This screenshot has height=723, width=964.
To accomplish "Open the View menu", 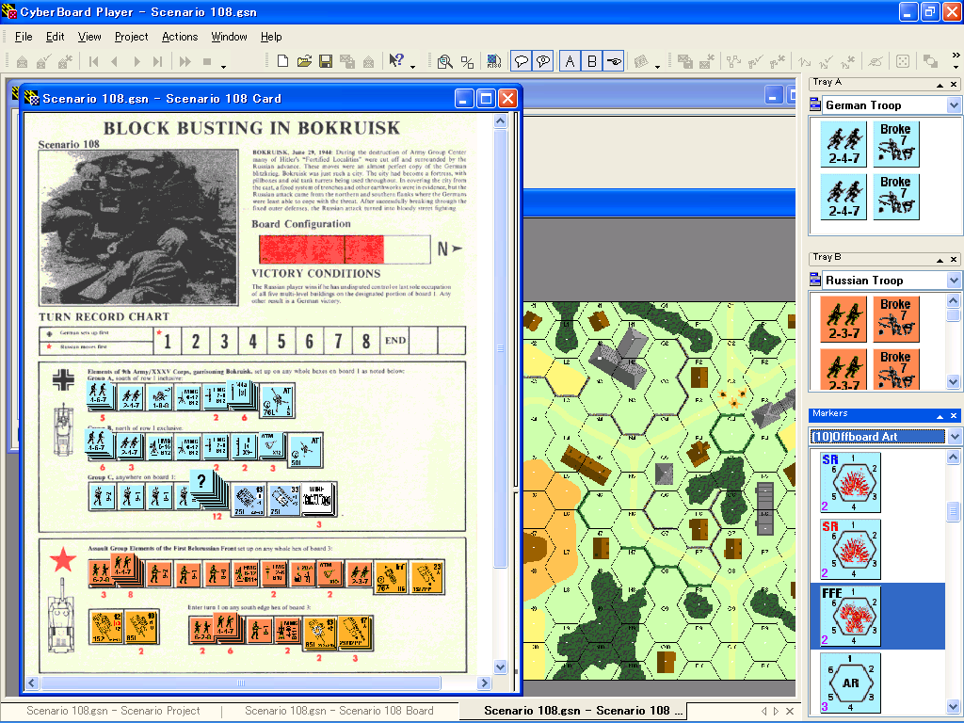I will 89,37.
